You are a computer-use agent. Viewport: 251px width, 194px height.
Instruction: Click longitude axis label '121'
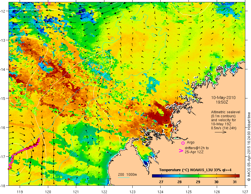[x=76, y=192]
